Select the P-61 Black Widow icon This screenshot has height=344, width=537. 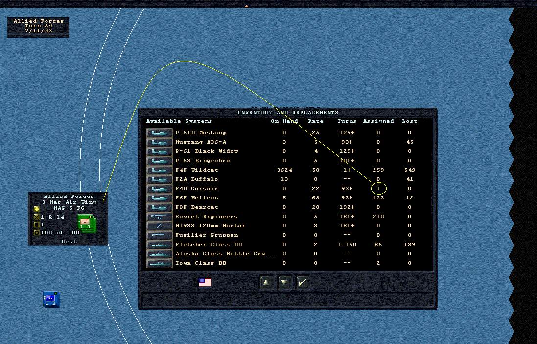point(159,151)
